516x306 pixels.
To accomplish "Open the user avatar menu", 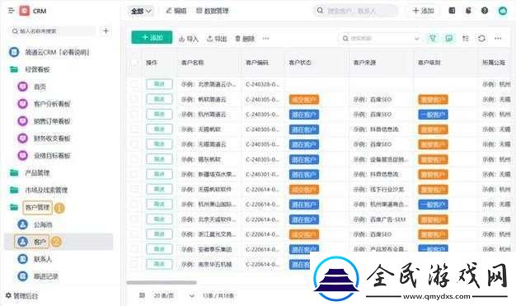I will 503,11.
